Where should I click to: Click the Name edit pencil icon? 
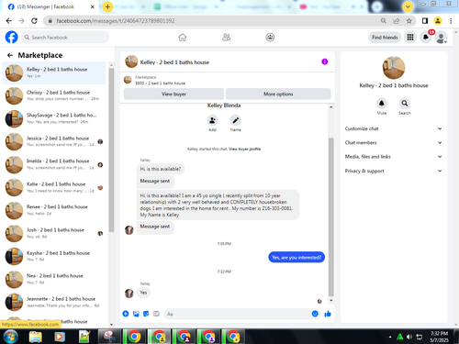tap(235, 120)
